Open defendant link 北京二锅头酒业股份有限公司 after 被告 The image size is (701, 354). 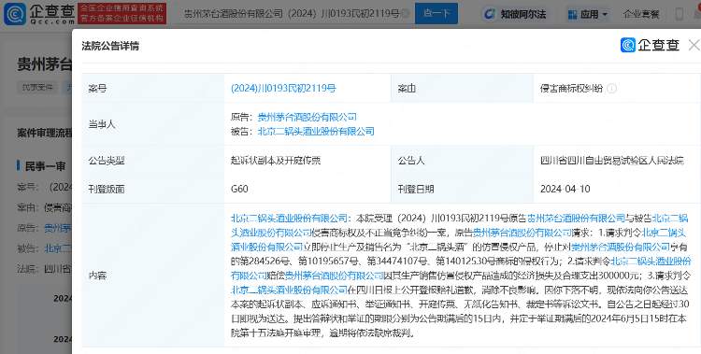(316, 132)
